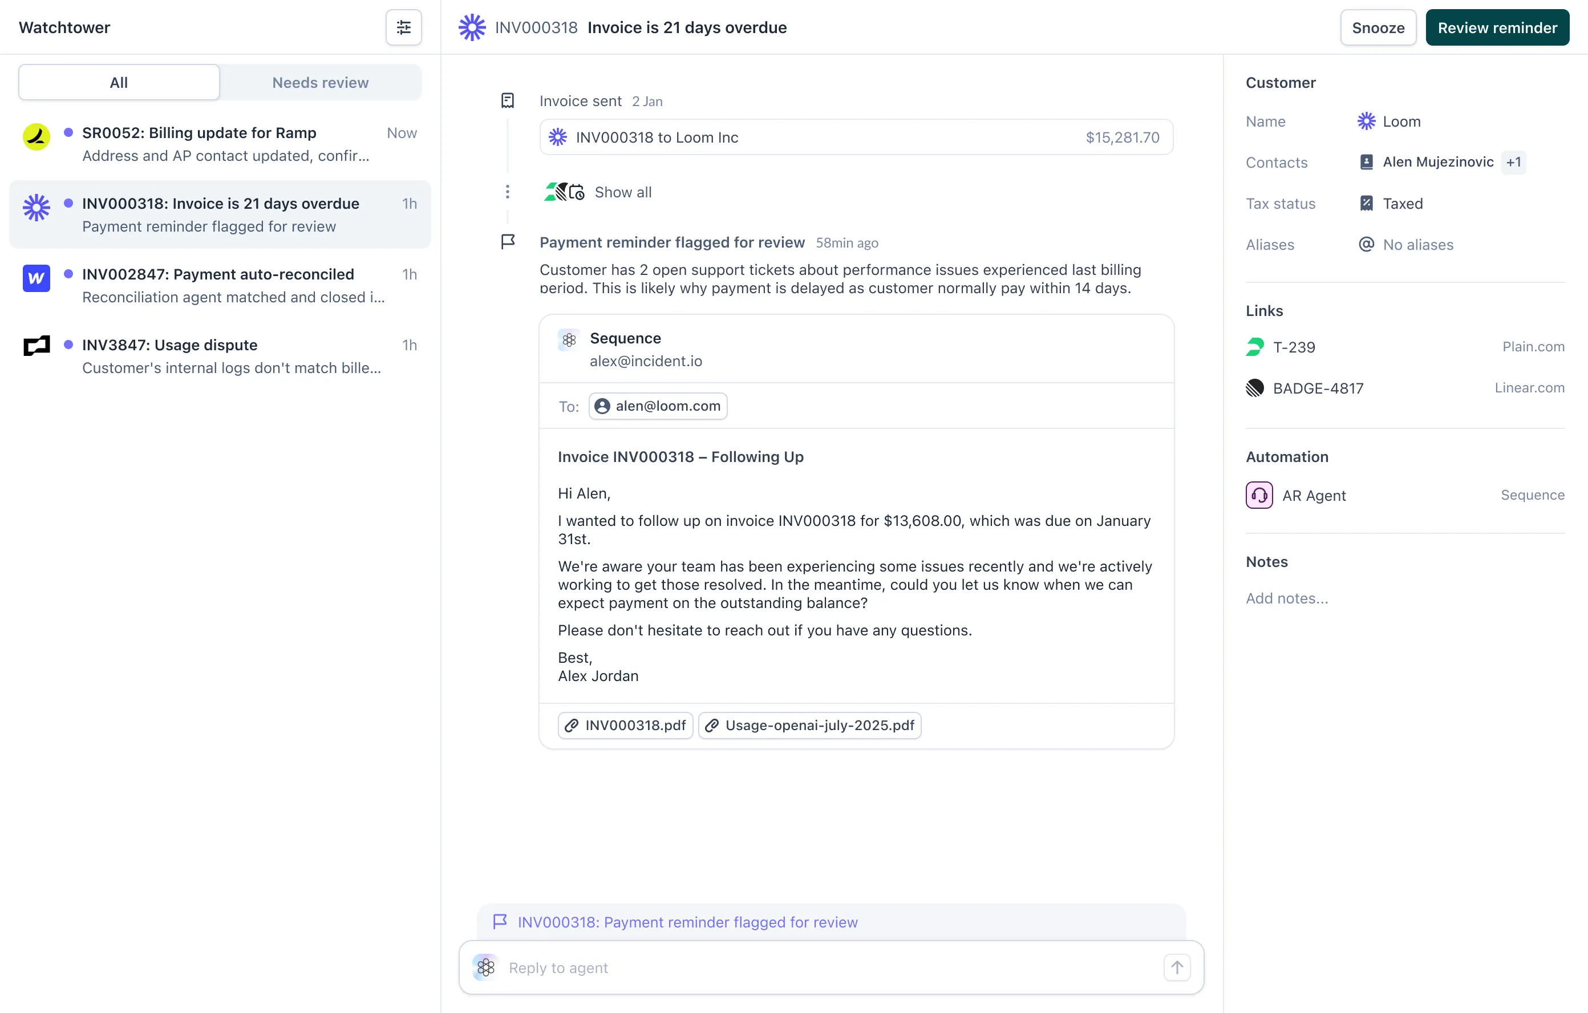The image size is (1588, 1013).
Task: Click the flag icon beside Payment reminder
Action: coord(507,242)
